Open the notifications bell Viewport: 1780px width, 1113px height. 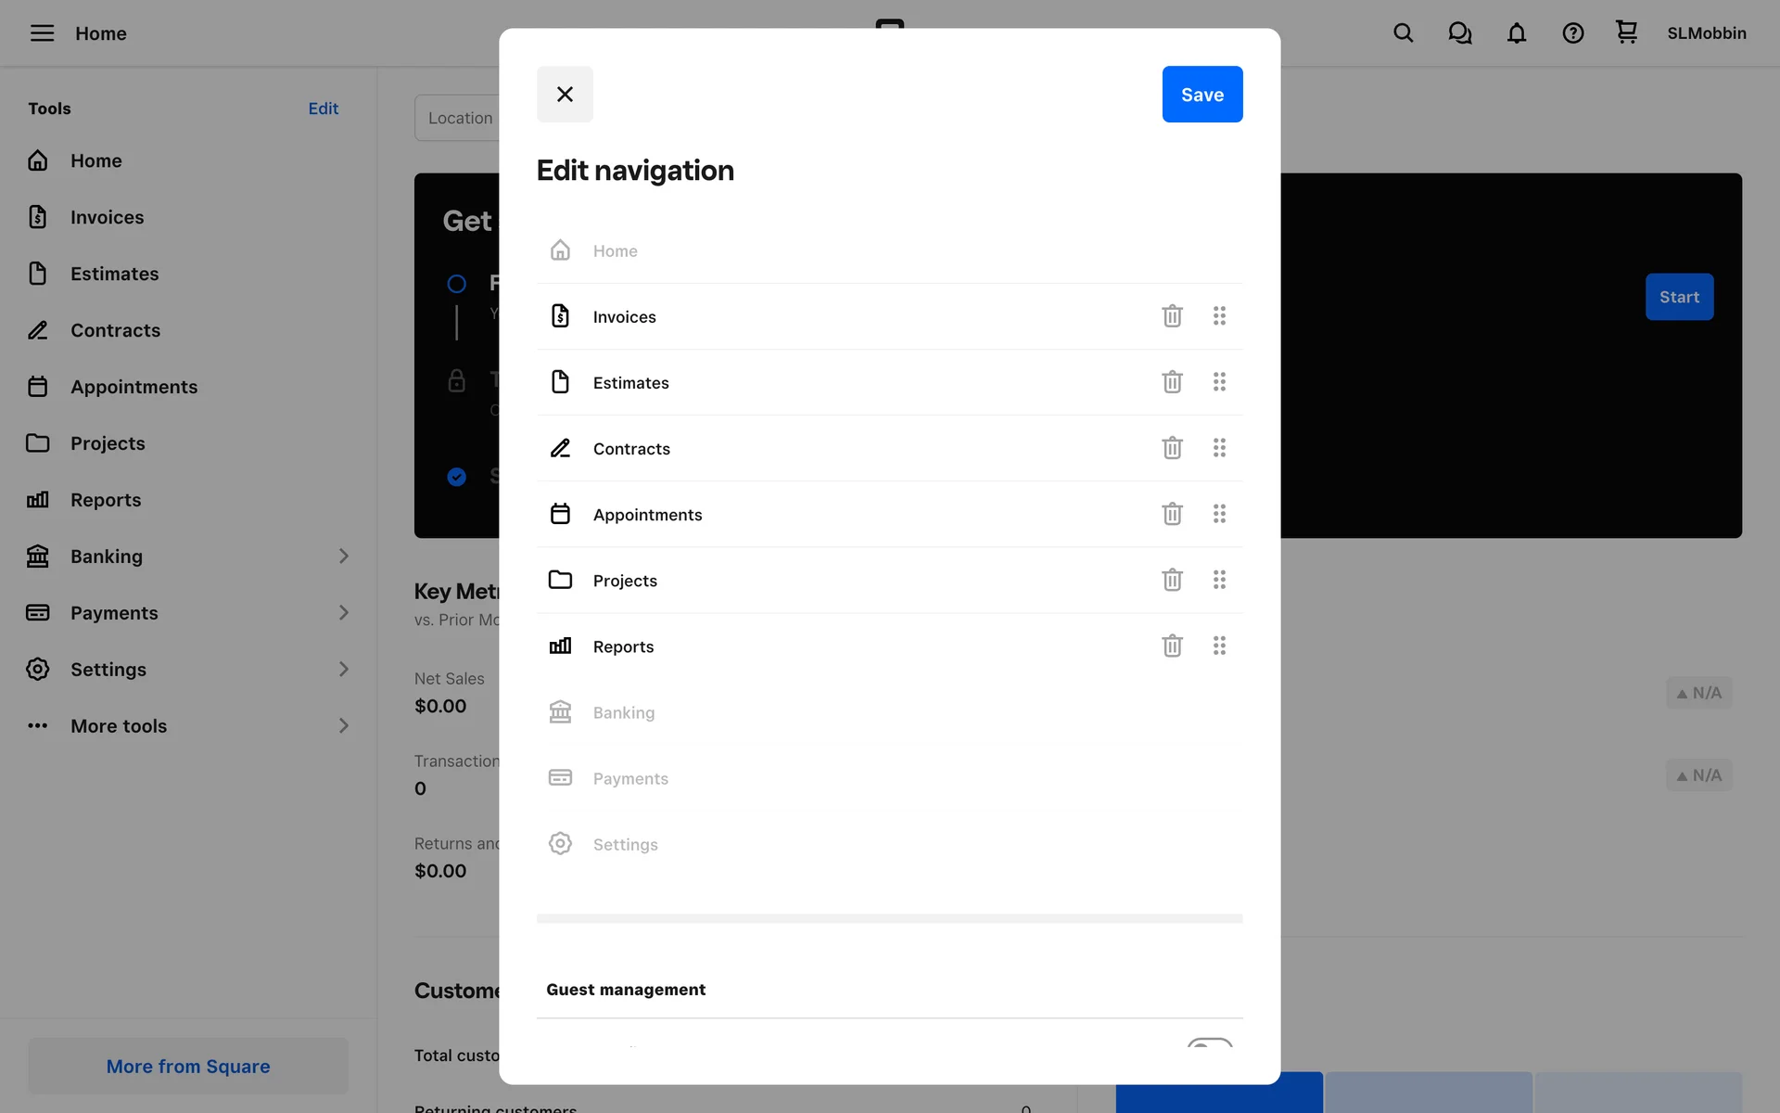tap(1516, 33)
